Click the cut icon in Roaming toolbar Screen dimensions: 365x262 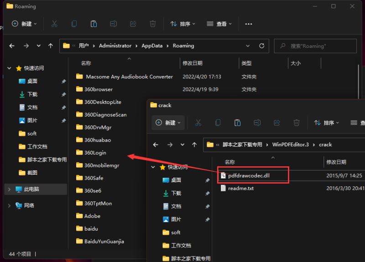pos(54,24)
